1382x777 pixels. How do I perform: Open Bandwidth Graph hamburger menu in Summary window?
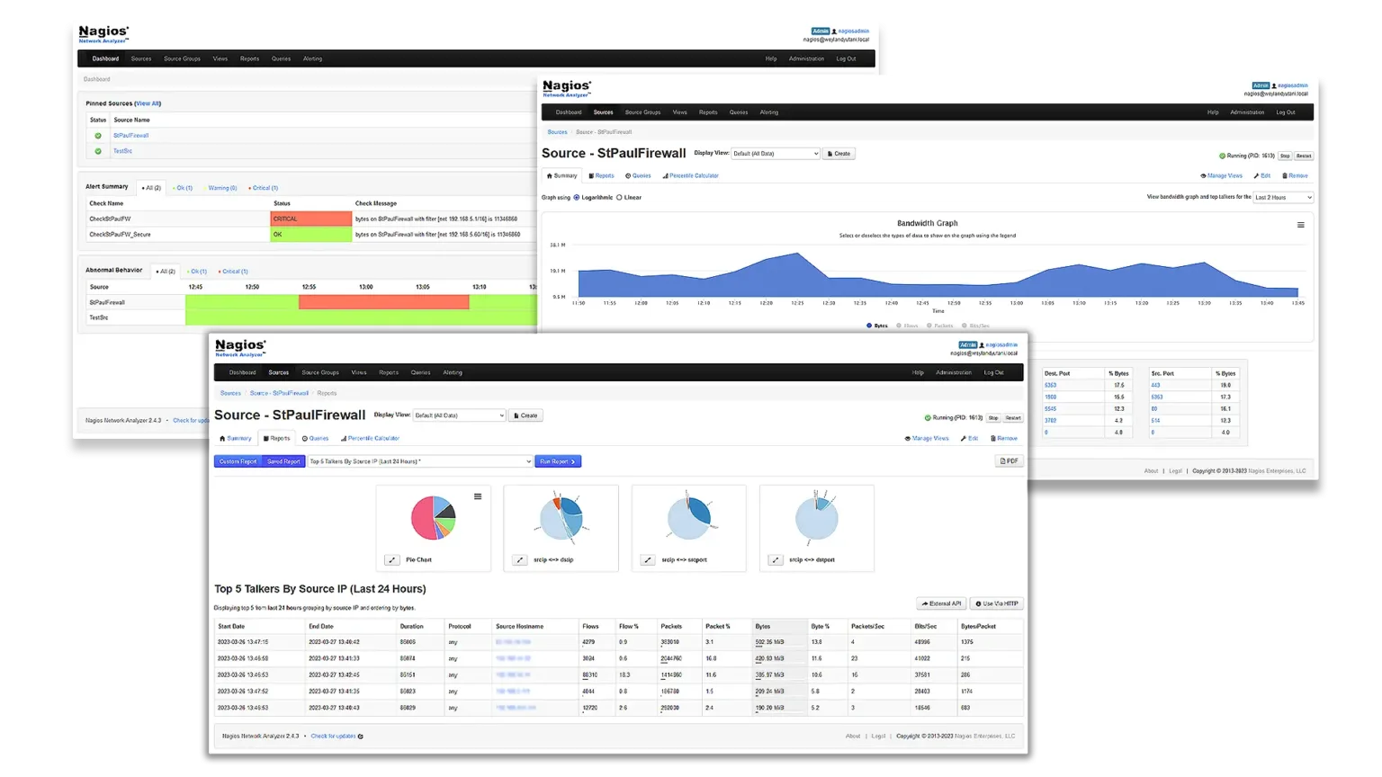(1300, 225)
